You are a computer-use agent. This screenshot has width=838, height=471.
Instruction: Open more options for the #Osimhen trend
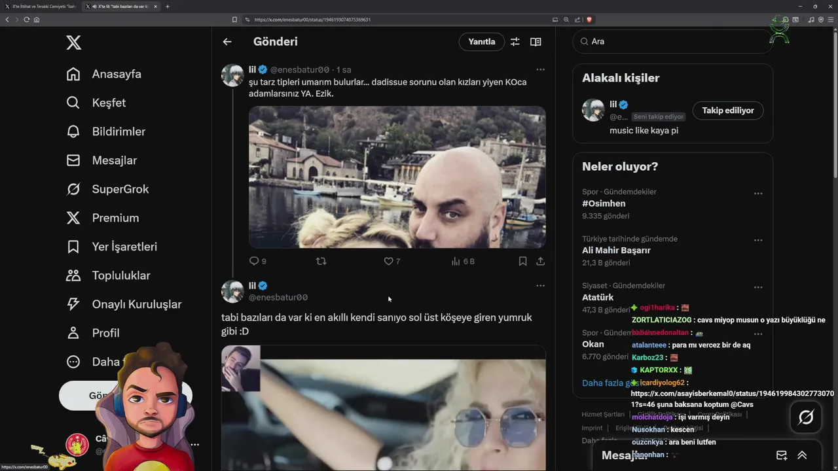758,194
